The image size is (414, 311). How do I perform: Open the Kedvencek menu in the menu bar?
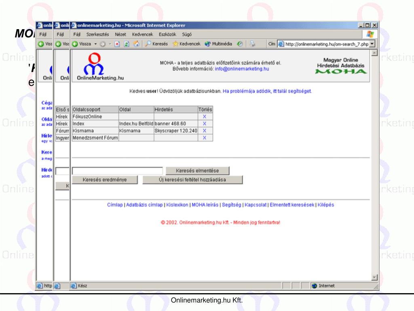(143, 34)
